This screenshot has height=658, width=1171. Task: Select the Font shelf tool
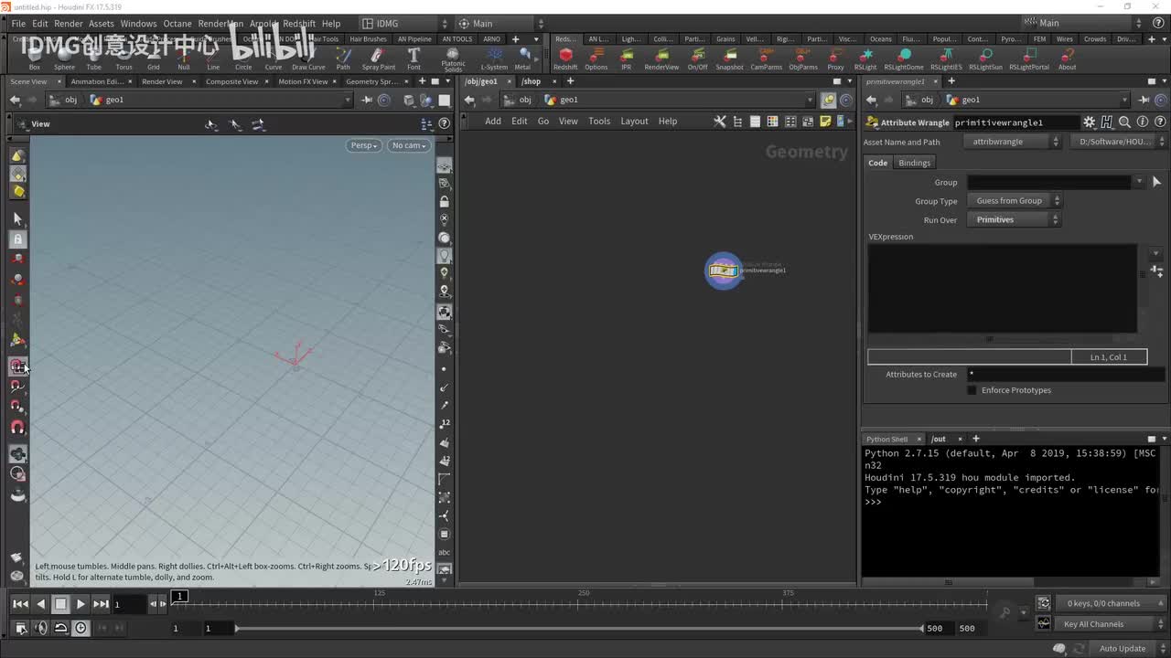point(414,57)
